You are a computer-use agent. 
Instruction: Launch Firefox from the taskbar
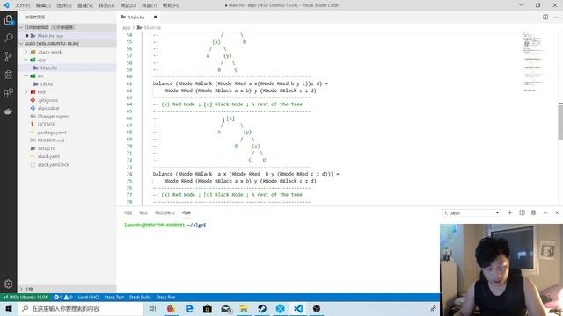click(x=171, y=308)
